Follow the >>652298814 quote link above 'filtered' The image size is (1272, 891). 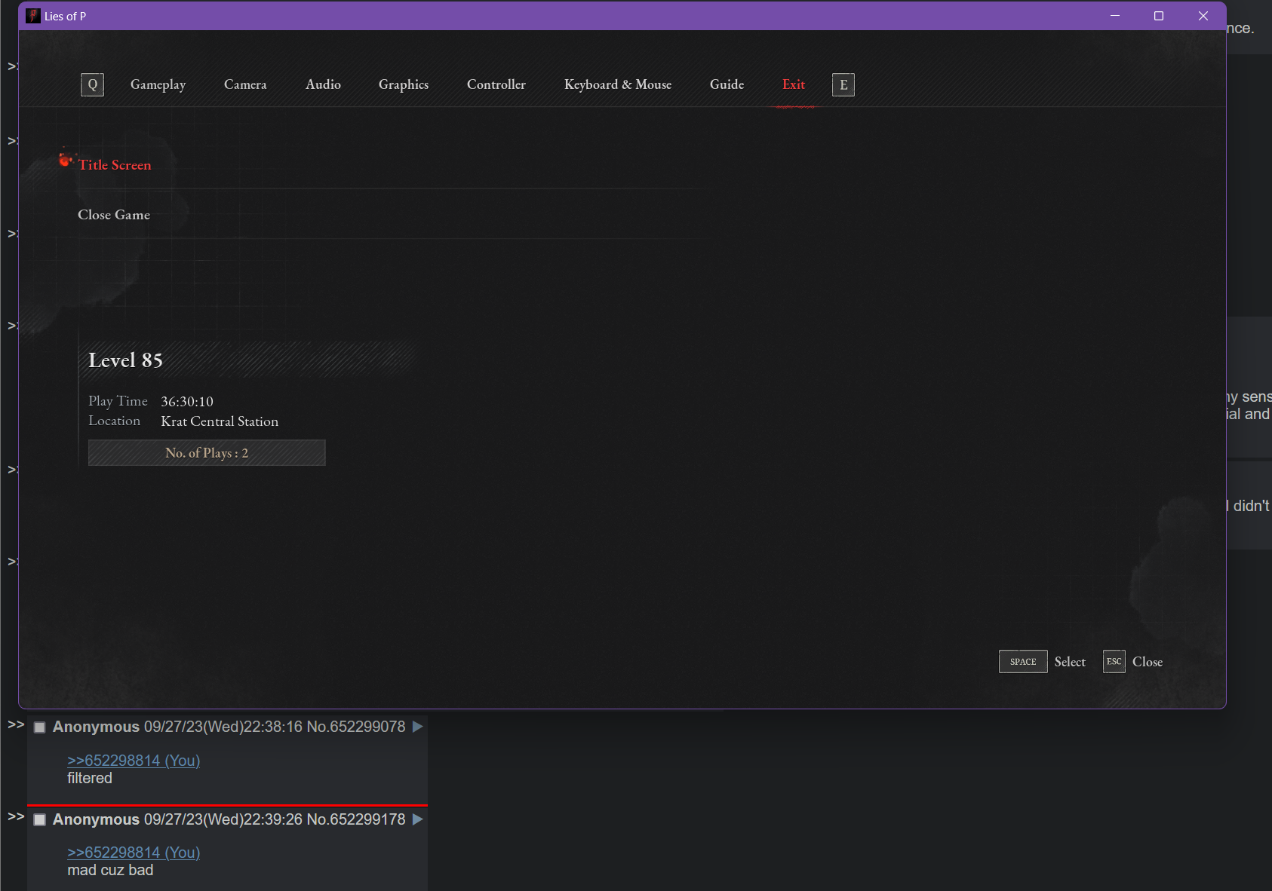[x=134, y=761]
